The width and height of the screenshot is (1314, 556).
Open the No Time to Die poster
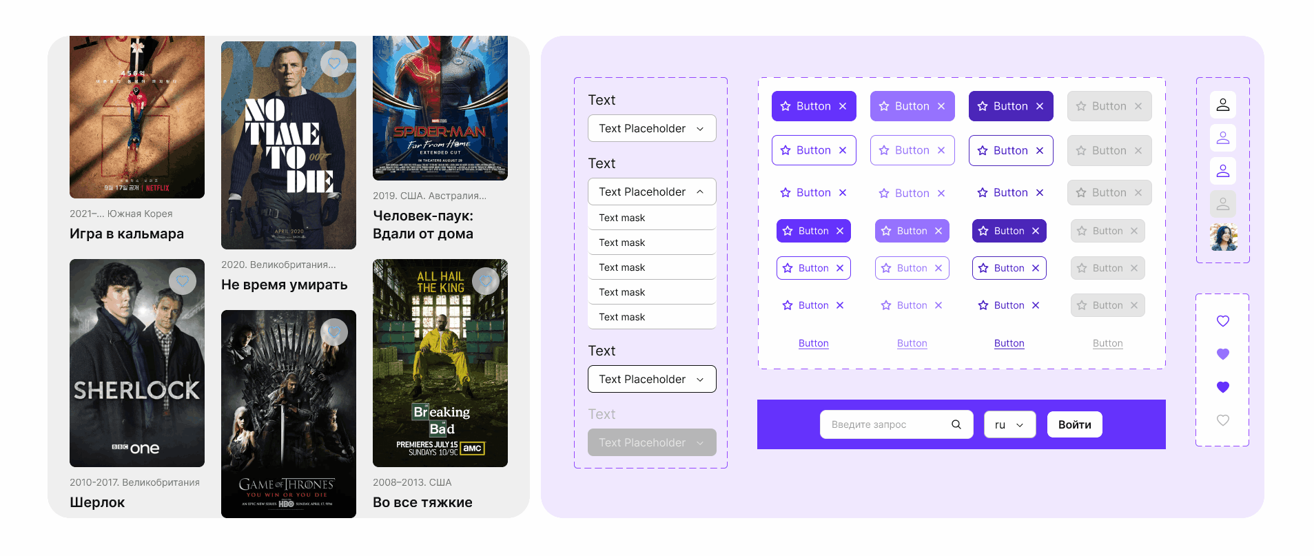coord(289,145)
